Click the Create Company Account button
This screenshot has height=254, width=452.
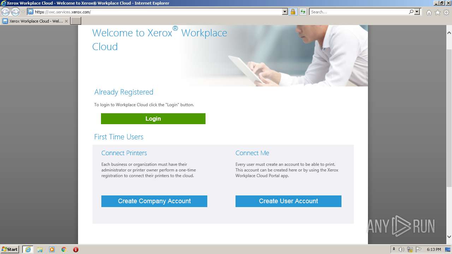click(x=154, y=201)
